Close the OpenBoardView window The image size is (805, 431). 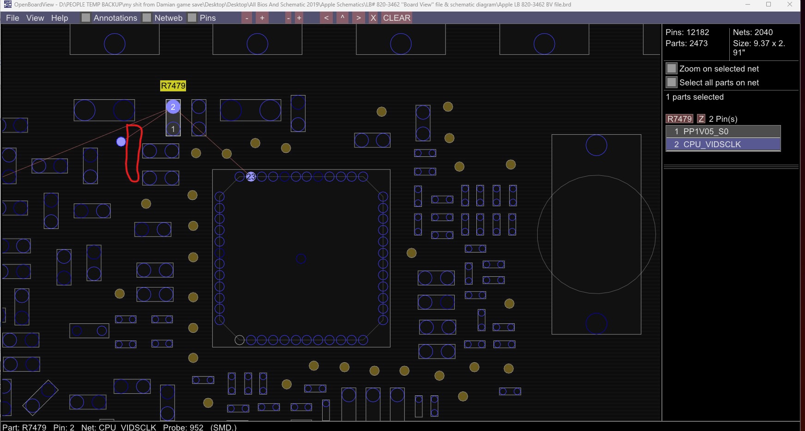pos(790,5)
